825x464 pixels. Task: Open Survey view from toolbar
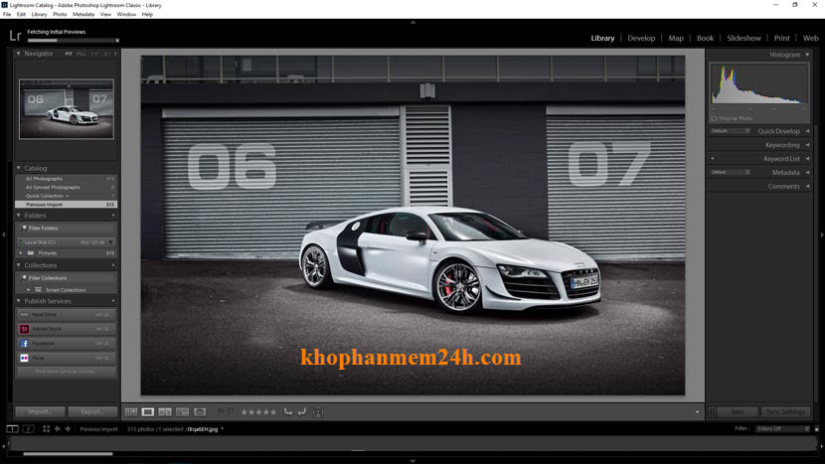(x=182, y=411)
